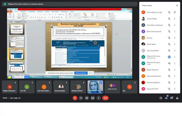This screenshot has height=116, width=182.
Task: Click the blue stop sharing button
Action: 81,73
